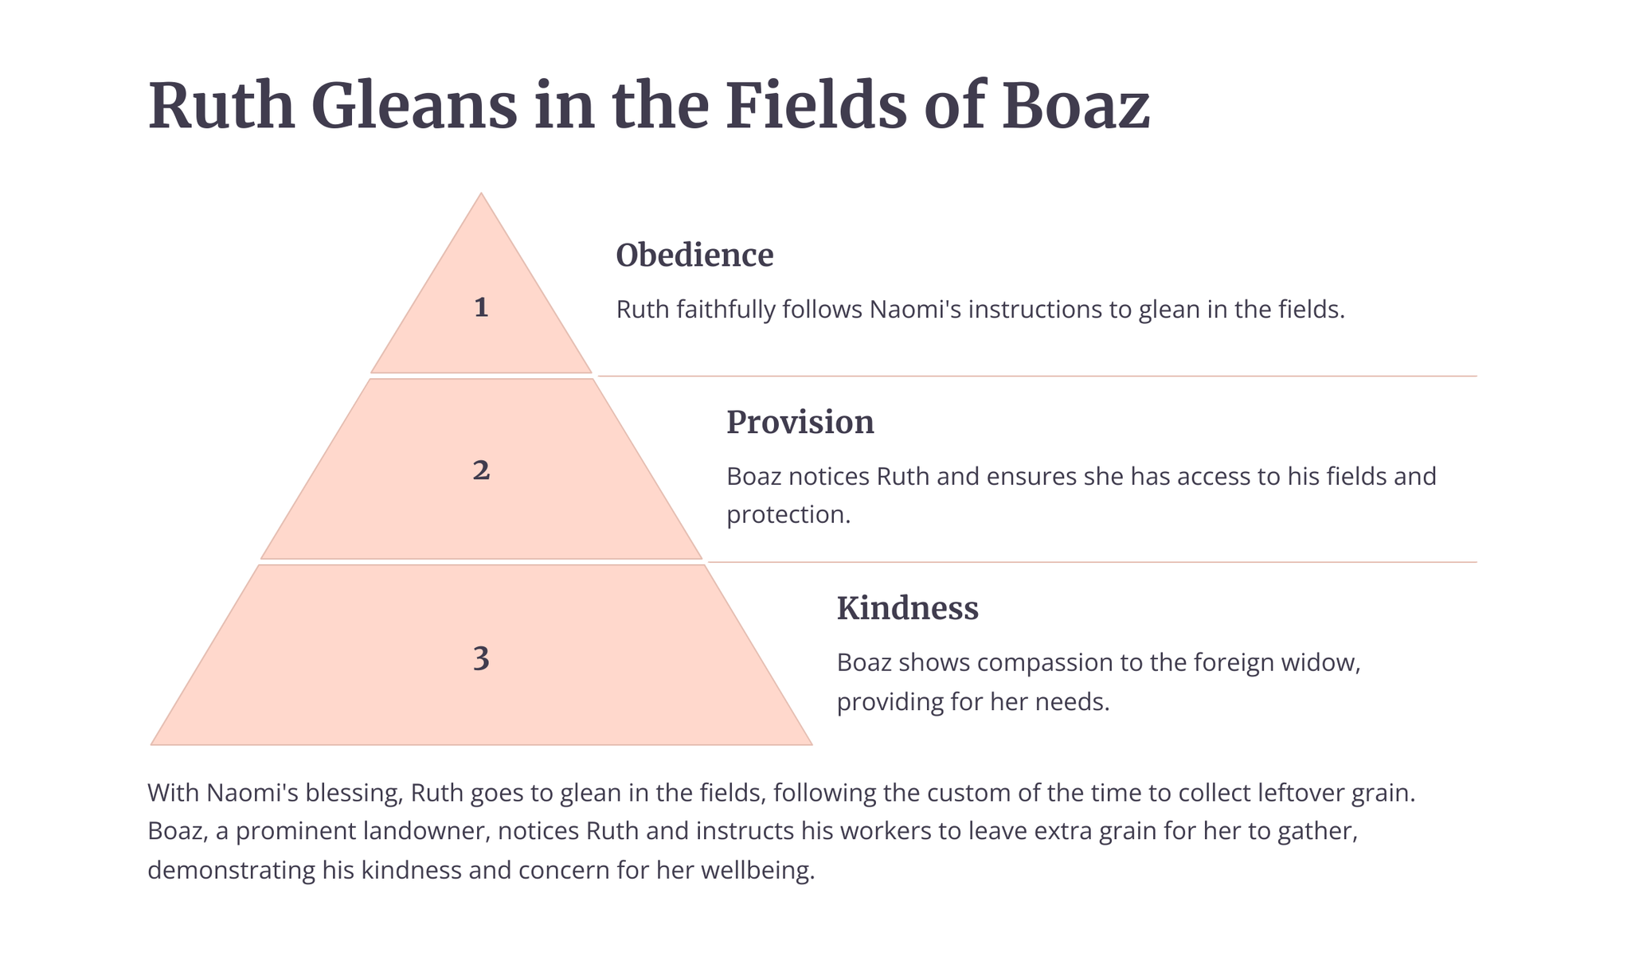The image size is (1631, 956).
Task: Click the 'providing for her needs.' line
Action: tap(972, 702)
